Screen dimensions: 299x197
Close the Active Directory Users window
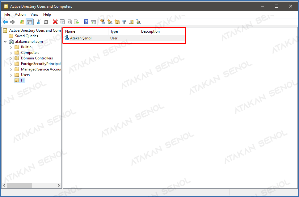click(x=291, y=6)
